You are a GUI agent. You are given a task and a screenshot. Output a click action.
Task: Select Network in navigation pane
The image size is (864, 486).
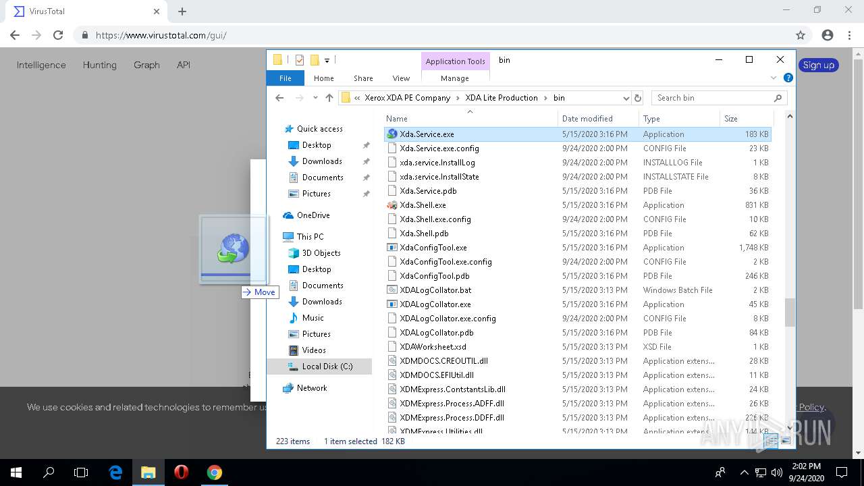pos(312,388)
